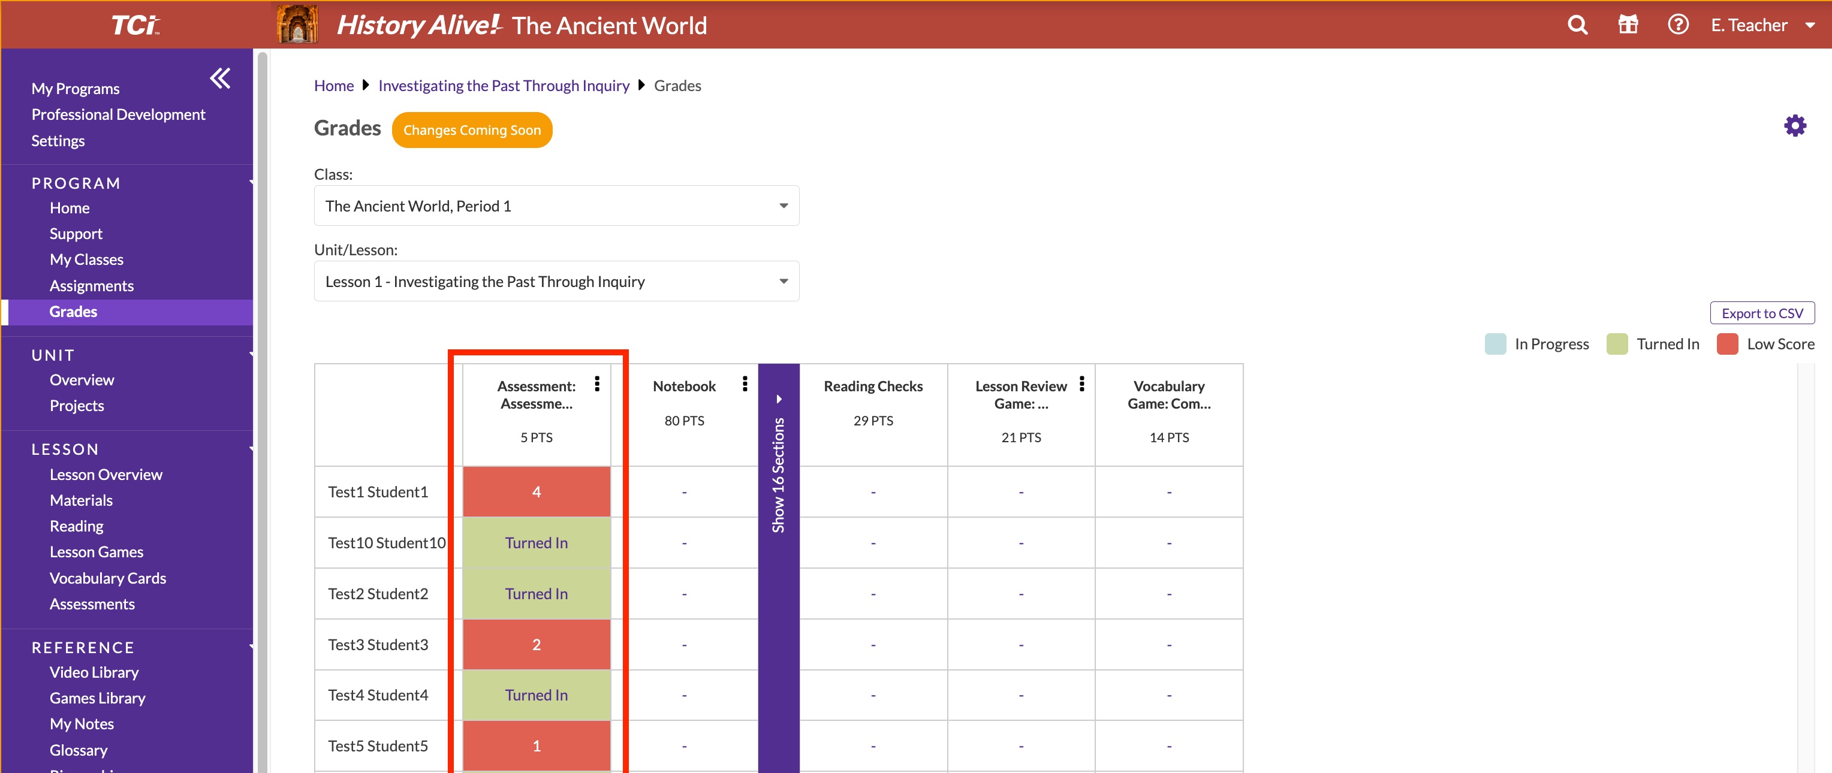Open Lesson Review Game column kebab menu
This screenshot has height=773, width=1832.
[x=1081, y=384]
